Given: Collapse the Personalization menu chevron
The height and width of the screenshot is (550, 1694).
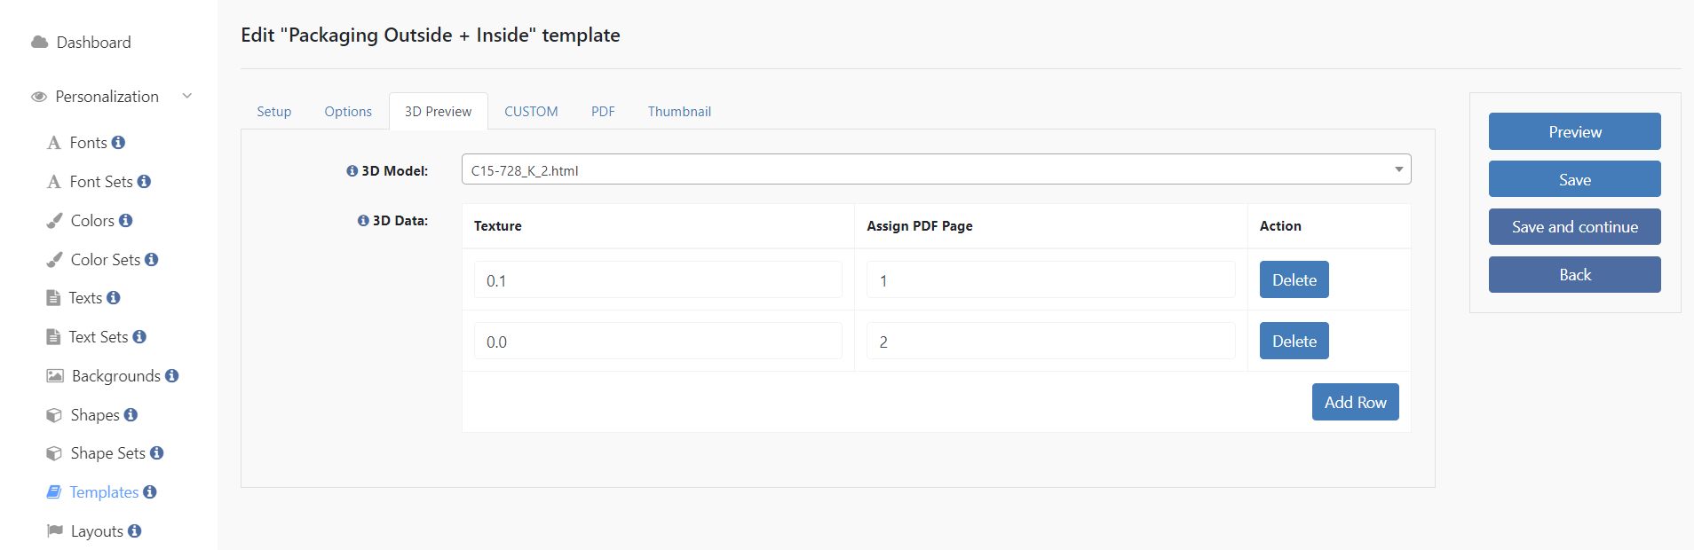Looking at the screenshot, I should (x=187, y=96).
